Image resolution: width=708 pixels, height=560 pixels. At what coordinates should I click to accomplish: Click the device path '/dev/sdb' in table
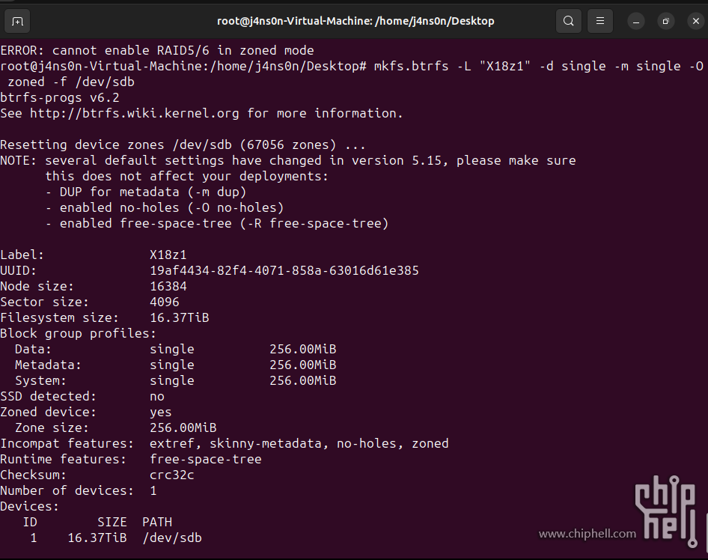tap(172, 538)
